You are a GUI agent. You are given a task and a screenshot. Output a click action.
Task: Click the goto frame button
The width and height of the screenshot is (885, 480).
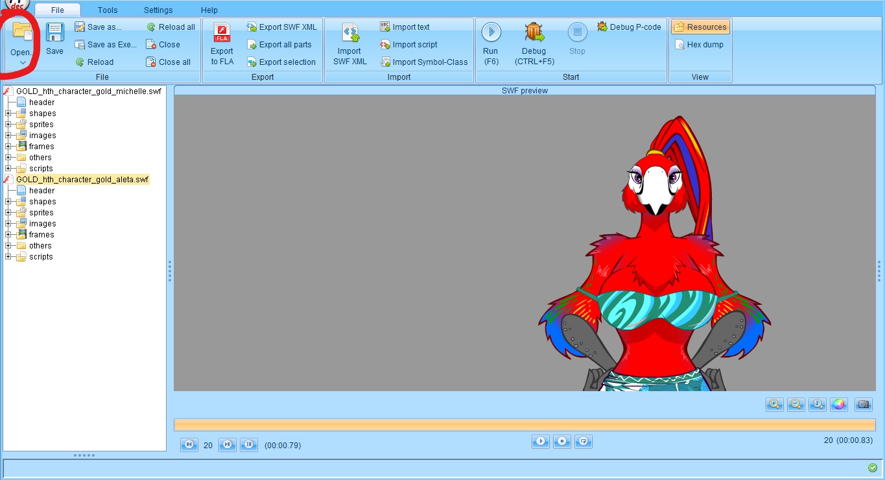tap(249, 445)
